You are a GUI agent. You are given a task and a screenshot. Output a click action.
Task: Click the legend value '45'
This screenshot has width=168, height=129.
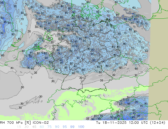34,127
